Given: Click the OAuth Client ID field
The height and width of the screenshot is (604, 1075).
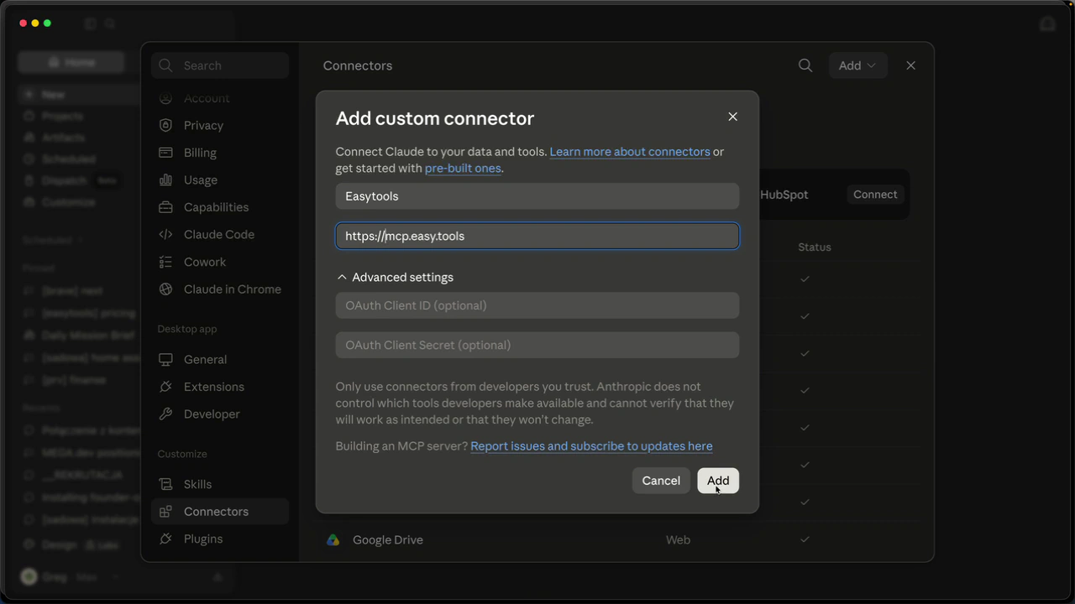Looking at the screenshot, I should pyautogui.click(x=537, y=305).
